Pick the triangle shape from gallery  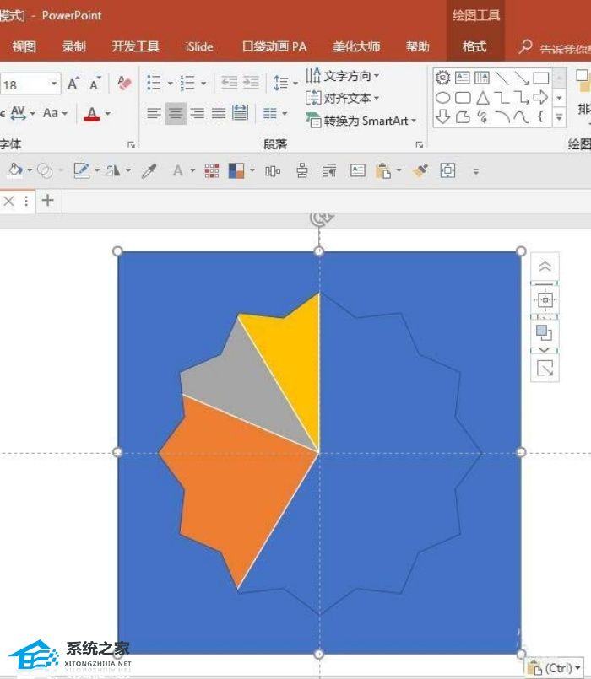[x=483, y=98]
